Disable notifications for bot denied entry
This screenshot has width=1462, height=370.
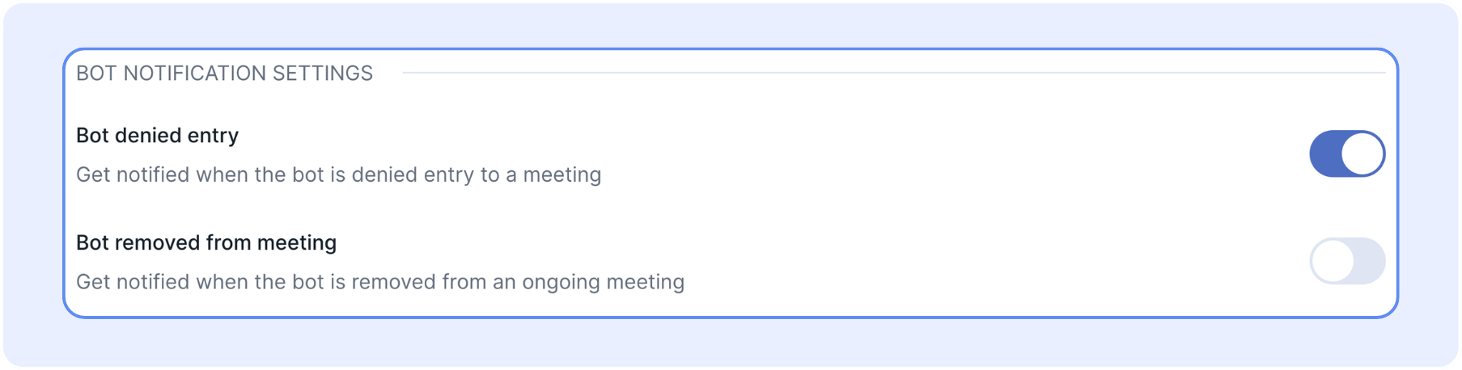click(x=1346, y=153)
